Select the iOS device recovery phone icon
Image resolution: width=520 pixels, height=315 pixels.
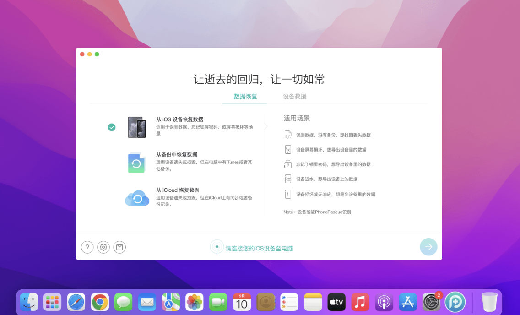tap(136, 127)
